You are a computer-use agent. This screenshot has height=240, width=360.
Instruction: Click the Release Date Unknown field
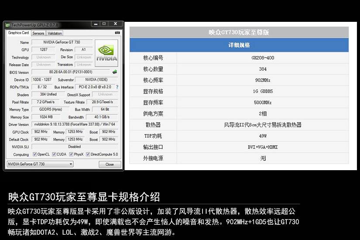[43, 65]
